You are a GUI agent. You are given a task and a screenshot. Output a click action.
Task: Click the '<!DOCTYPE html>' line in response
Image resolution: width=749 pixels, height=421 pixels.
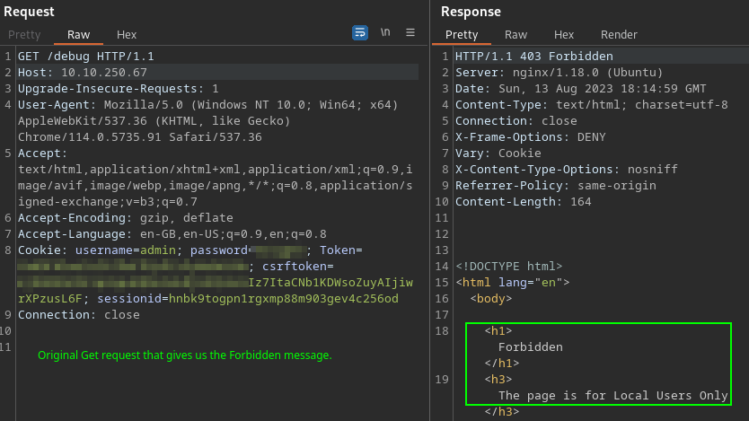pos(508,267)
